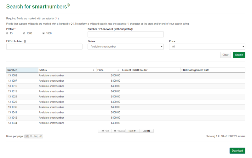Toggle the 1800 prefix checkbox
The image size is (252, 158).
(43, 33)
